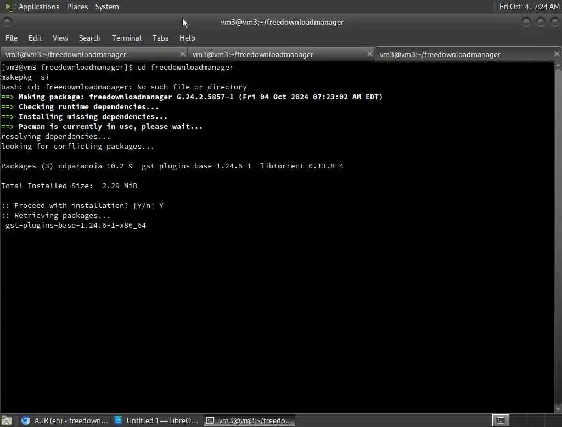Close the first terminal tab
Screen dimensions: 562x427
182,54
